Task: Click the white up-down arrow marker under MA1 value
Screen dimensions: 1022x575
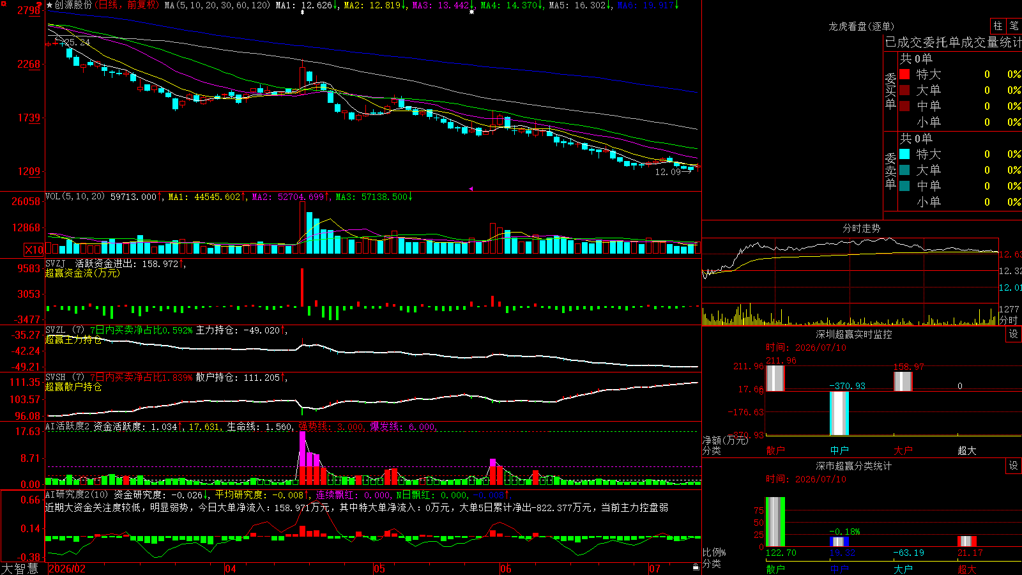Action: pyautogui.click(x=302, y=11)
